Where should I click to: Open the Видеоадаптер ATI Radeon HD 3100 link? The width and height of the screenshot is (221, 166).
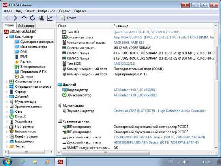coord(135,90)
